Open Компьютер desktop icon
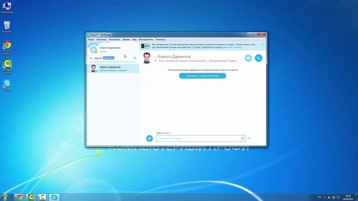 [7, 7]
